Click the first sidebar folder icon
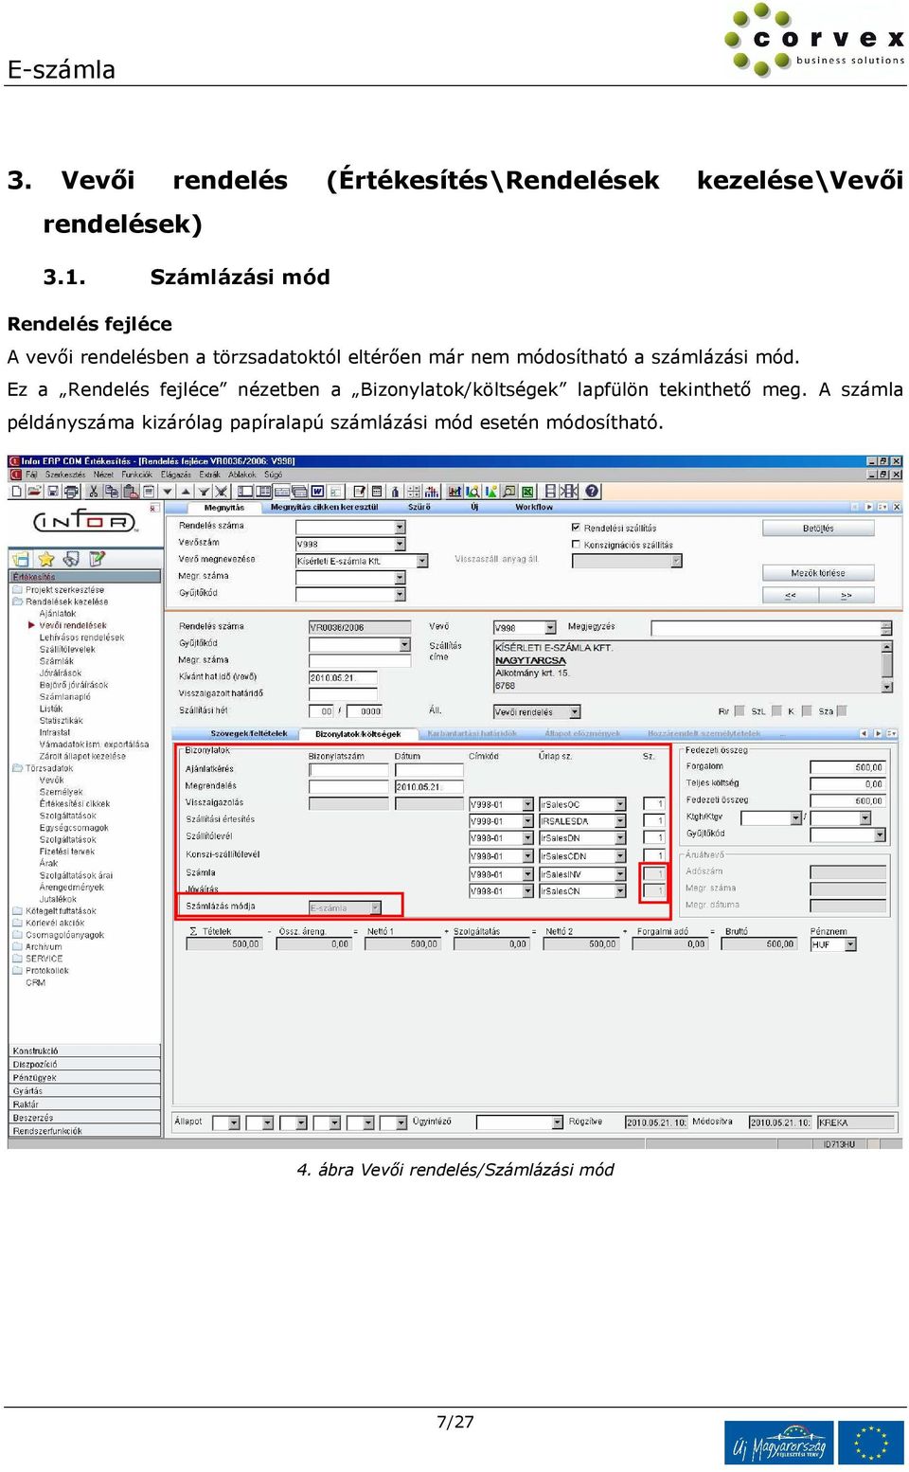The image size is (909, 1472). tap(21, 559)
